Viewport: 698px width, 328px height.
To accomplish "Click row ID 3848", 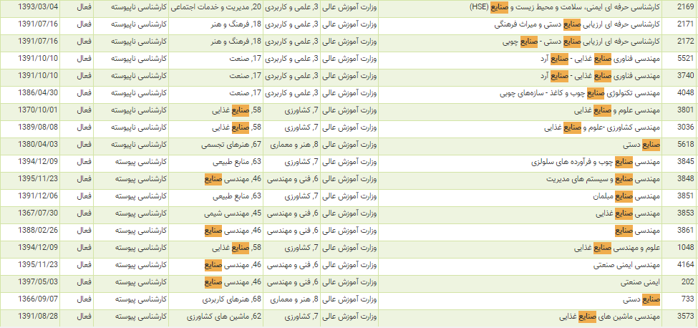I will pos(685,179).
